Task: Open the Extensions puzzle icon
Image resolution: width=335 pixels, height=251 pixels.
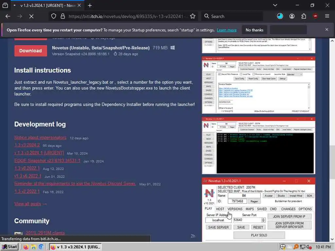Action: 304,16
